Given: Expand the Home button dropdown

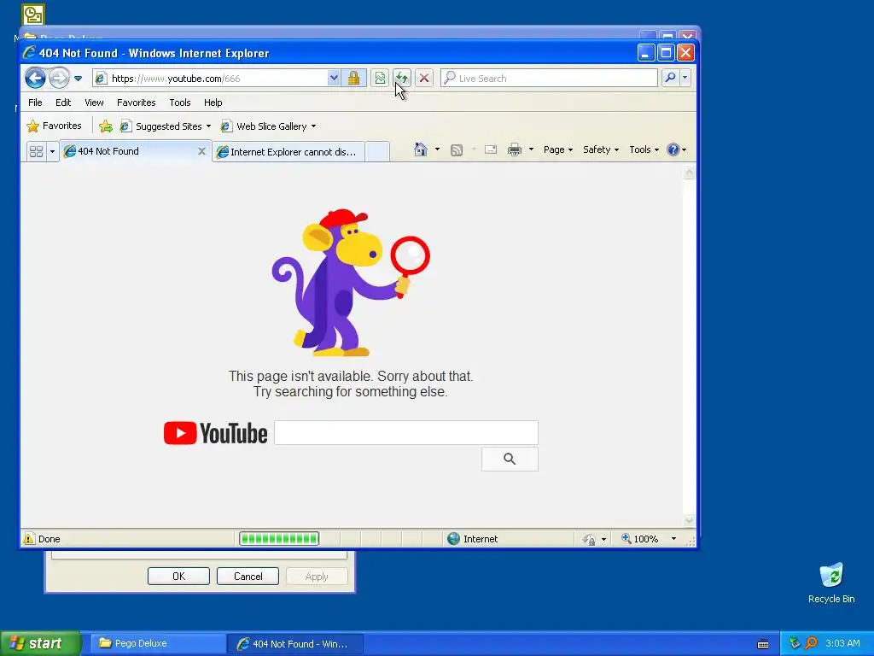Looking at the screenshot, I should pyautogui.click(x=437, y=149).
